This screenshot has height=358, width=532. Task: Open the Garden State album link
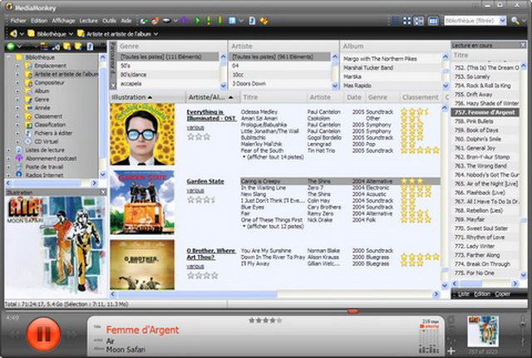205,181
